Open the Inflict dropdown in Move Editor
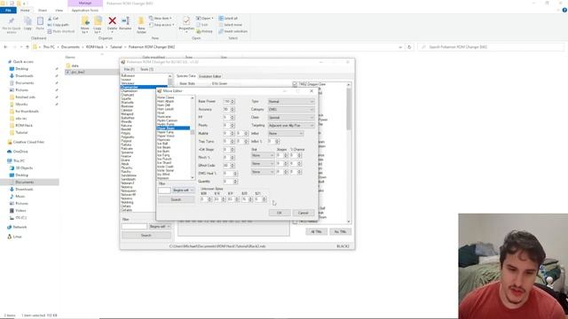 tap(286, 134)
